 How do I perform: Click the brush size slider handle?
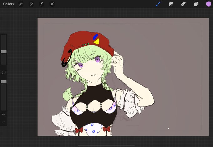[4, 52]
